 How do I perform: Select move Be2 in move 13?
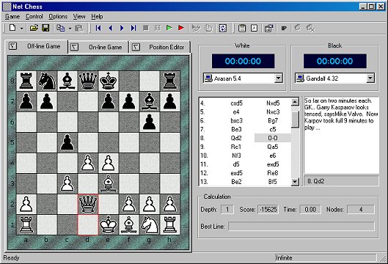point(236,182)
